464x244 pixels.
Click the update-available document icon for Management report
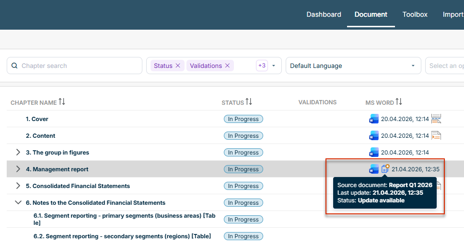tap(385, 169)
